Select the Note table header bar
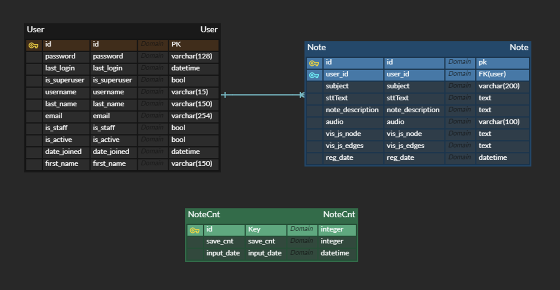560x290 pixels. pos(418,48)
